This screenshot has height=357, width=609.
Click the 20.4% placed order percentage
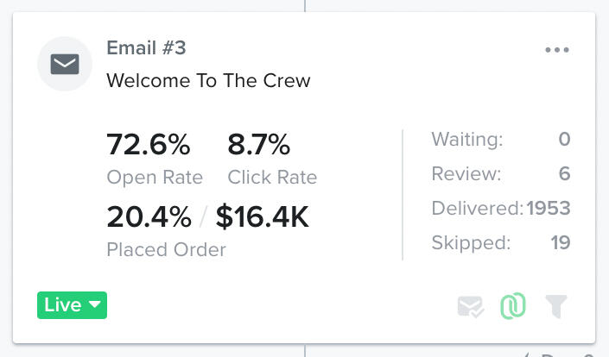coord(149,217)
